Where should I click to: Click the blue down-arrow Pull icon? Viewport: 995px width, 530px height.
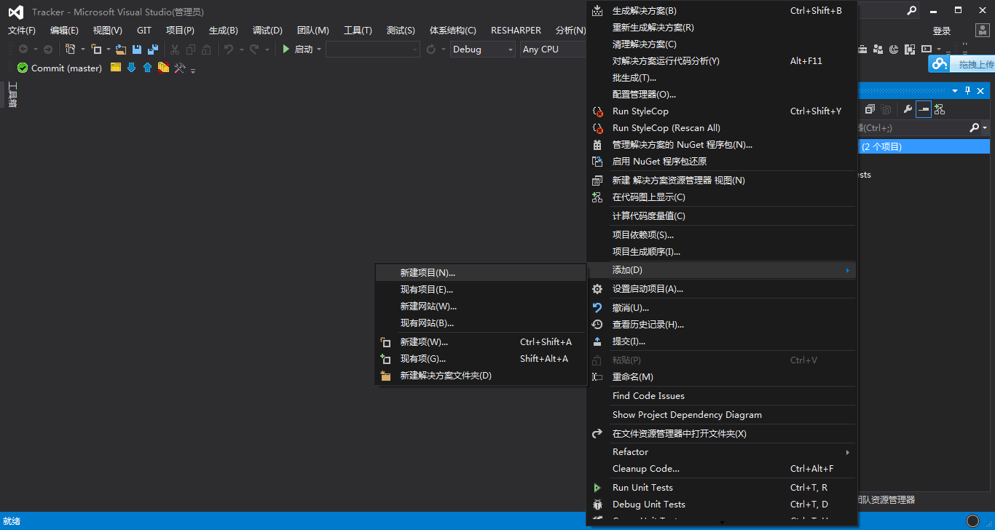point(132,68)
